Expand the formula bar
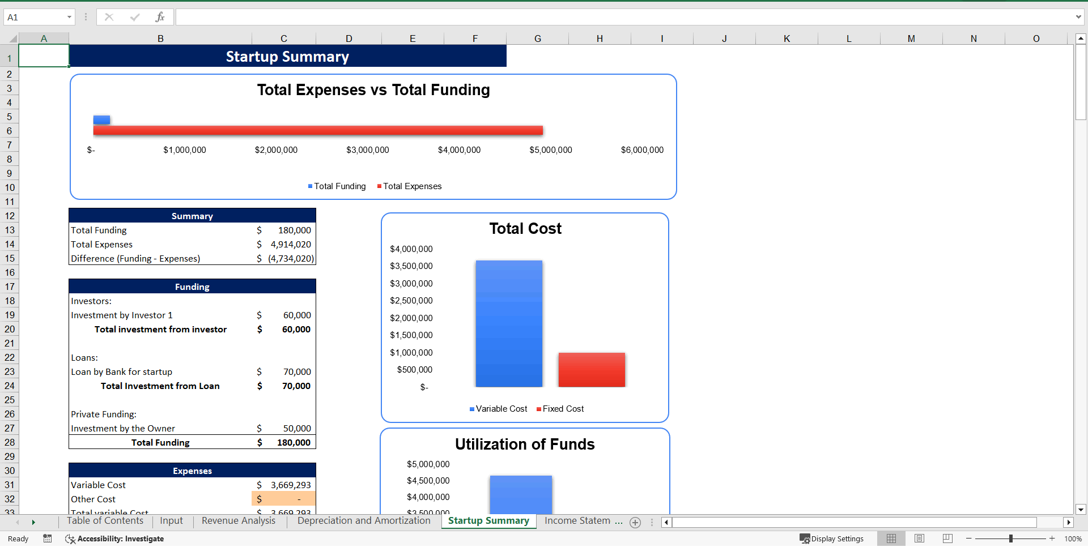The height and width of the screenshot is (547, 1088). click(1079, 17)
